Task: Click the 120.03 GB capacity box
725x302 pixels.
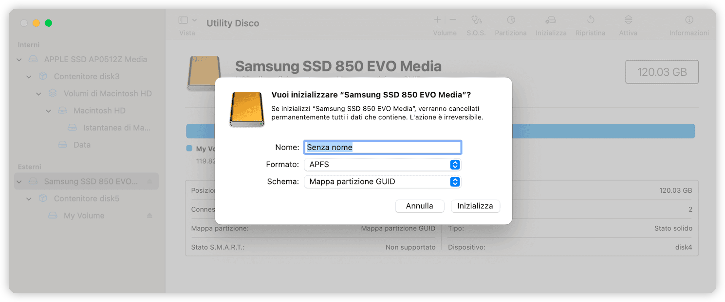Action: [x=662, y=72]
